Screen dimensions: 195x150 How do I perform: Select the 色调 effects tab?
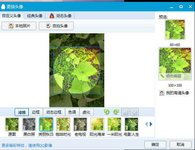(x=72, y=112)
